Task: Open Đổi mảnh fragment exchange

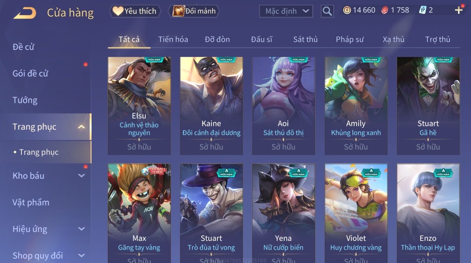Action: tap(194, 11)
